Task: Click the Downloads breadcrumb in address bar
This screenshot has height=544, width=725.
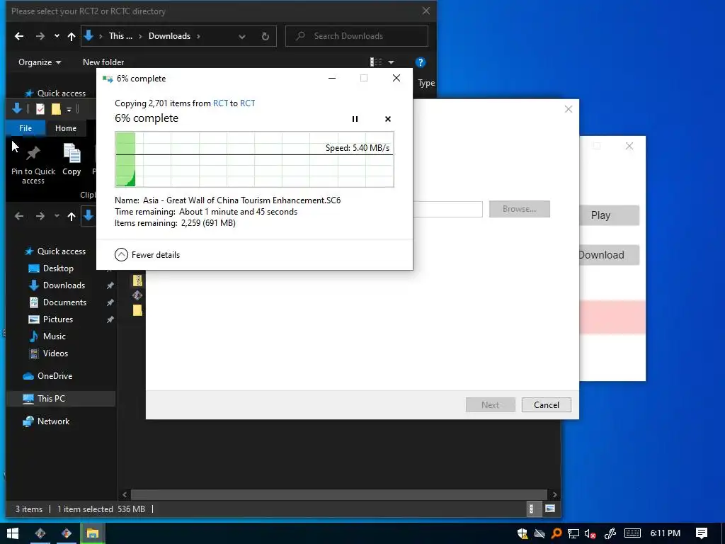Action: [x=169, y=36]
